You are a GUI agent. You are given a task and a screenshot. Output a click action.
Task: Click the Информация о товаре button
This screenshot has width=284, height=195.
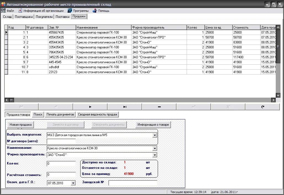coord(153,125)
